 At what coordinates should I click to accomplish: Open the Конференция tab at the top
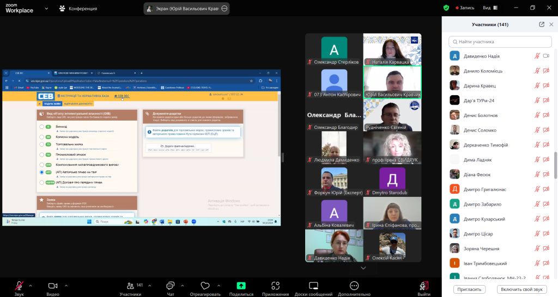[x=78, y=9]
